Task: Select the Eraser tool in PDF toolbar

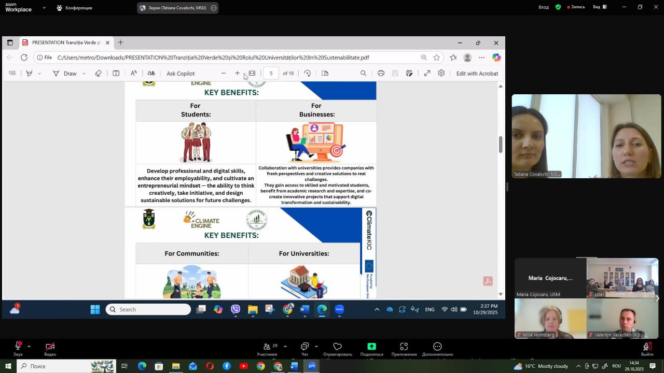Action: click(x=98, y=74)
